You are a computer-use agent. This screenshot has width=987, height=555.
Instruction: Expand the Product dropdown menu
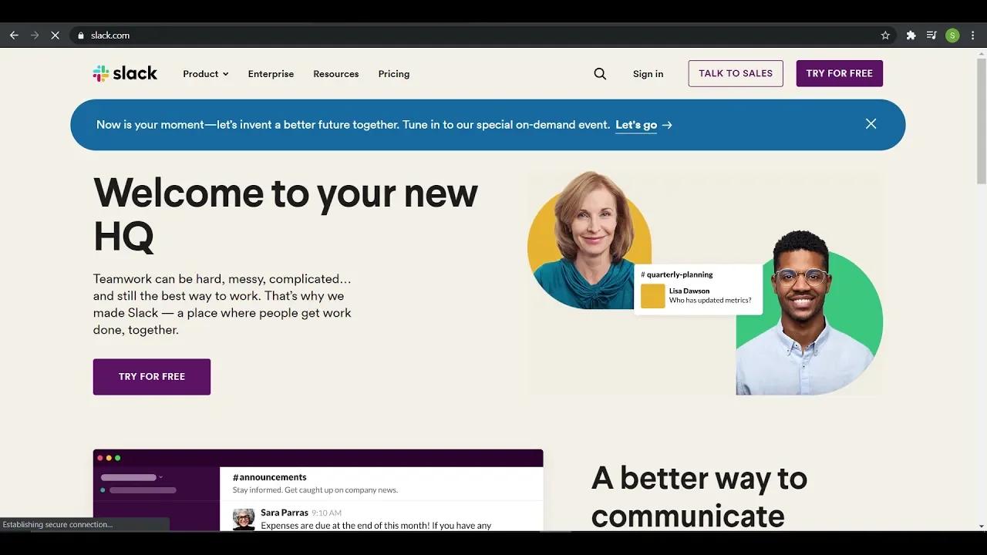click(x=206, y=74)
